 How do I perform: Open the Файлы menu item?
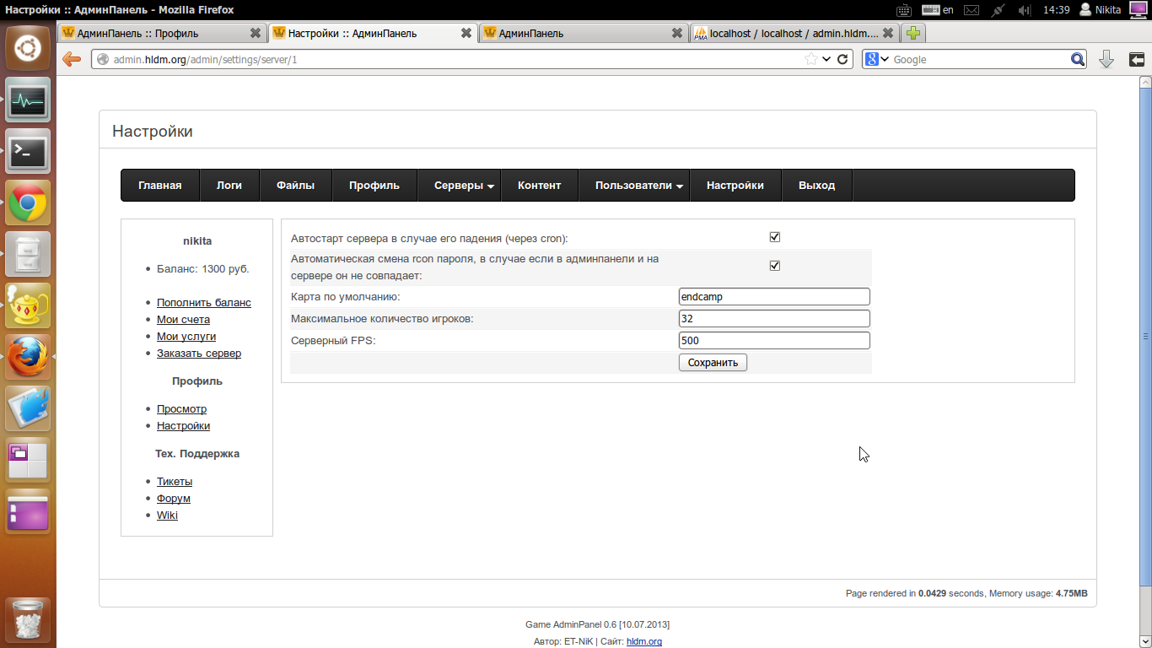(295, 186)
